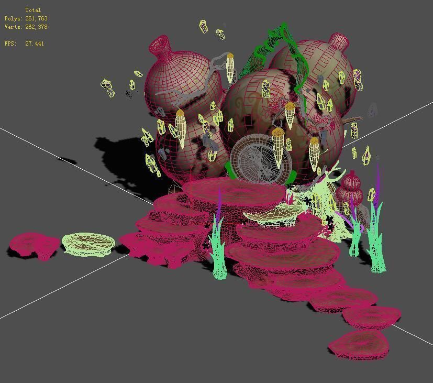Click the vertex count value 262,378

click(x=37, y=27)
